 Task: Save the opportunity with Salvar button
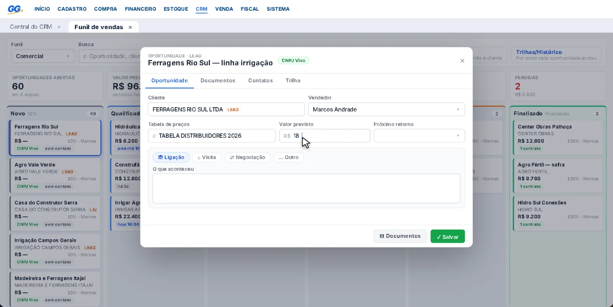(x=447, y=237)
